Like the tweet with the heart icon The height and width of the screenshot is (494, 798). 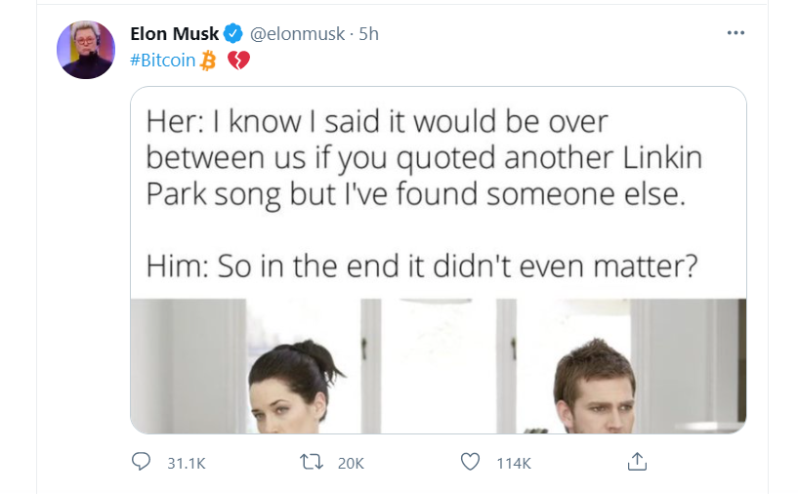point(472,462)
